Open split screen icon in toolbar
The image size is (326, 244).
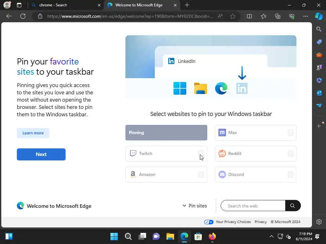(x=249, y=16)
